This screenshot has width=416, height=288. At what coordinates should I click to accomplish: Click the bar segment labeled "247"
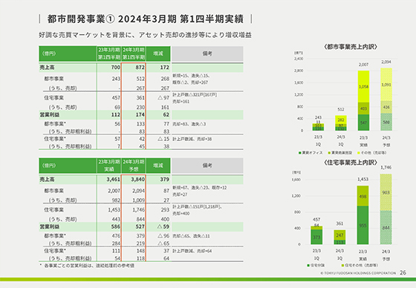tap(339, 235)
